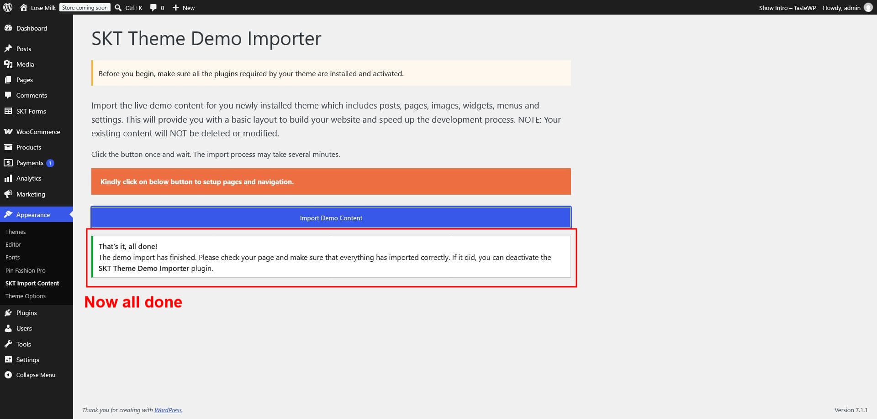
Task: Click the Settings sliders icon
Action: [x=8, y=359]
